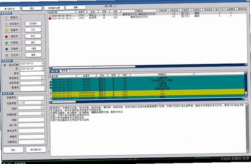Click left arrow of upper table scrollbar
The image size is (251, 164).
(x=51, y=68)
